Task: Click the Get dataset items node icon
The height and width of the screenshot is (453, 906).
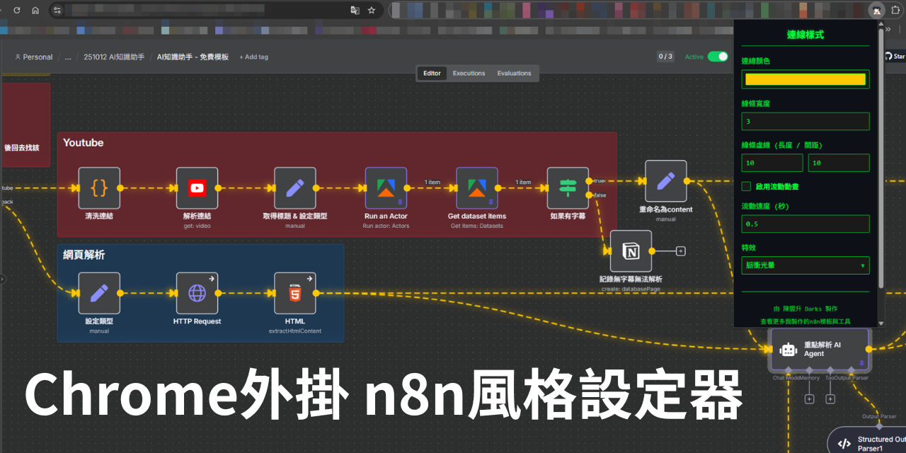Action: pyautogui.click(x=476, y=188)
